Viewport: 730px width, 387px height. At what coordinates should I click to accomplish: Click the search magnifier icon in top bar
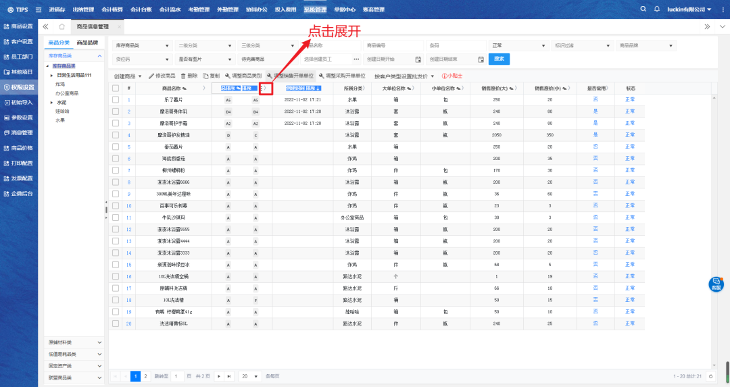tap(643, 9)
